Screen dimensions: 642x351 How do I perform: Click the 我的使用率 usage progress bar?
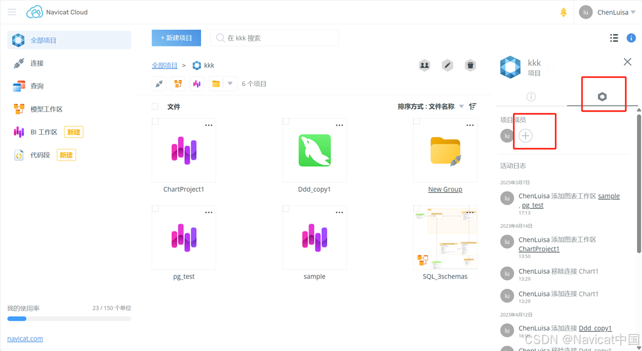(x=69, y=318)
